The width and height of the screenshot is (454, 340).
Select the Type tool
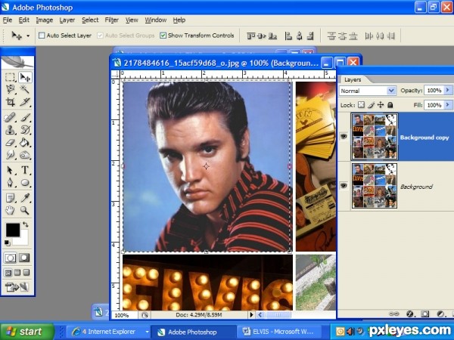click(25, 170)
